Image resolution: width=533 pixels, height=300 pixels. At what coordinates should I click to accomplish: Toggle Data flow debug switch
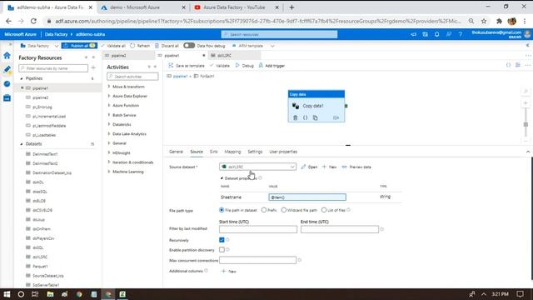point(189,46)
